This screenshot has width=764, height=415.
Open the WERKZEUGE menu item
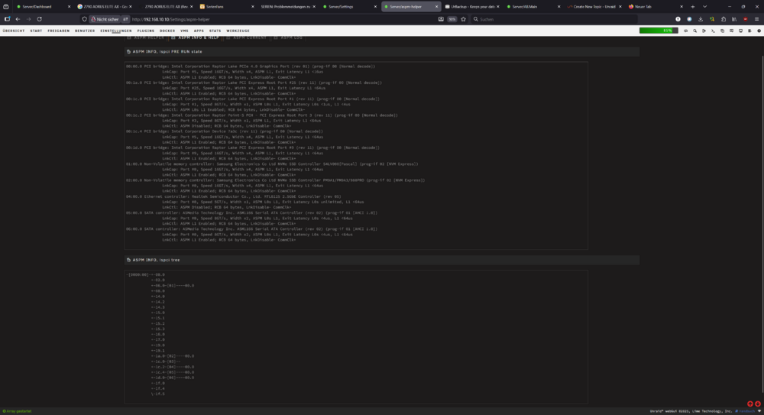[238, 31]
